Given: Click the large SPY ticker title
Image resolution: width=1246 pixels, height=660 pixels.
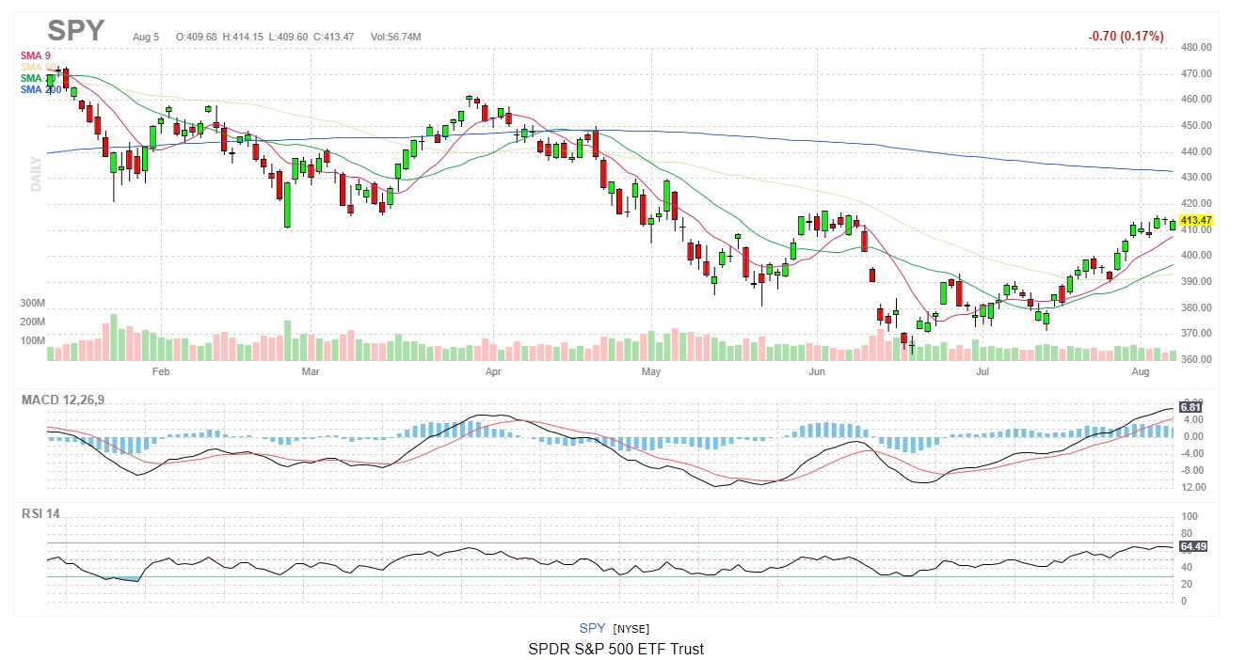Looking at the screenshot, I should coord(75,31).
